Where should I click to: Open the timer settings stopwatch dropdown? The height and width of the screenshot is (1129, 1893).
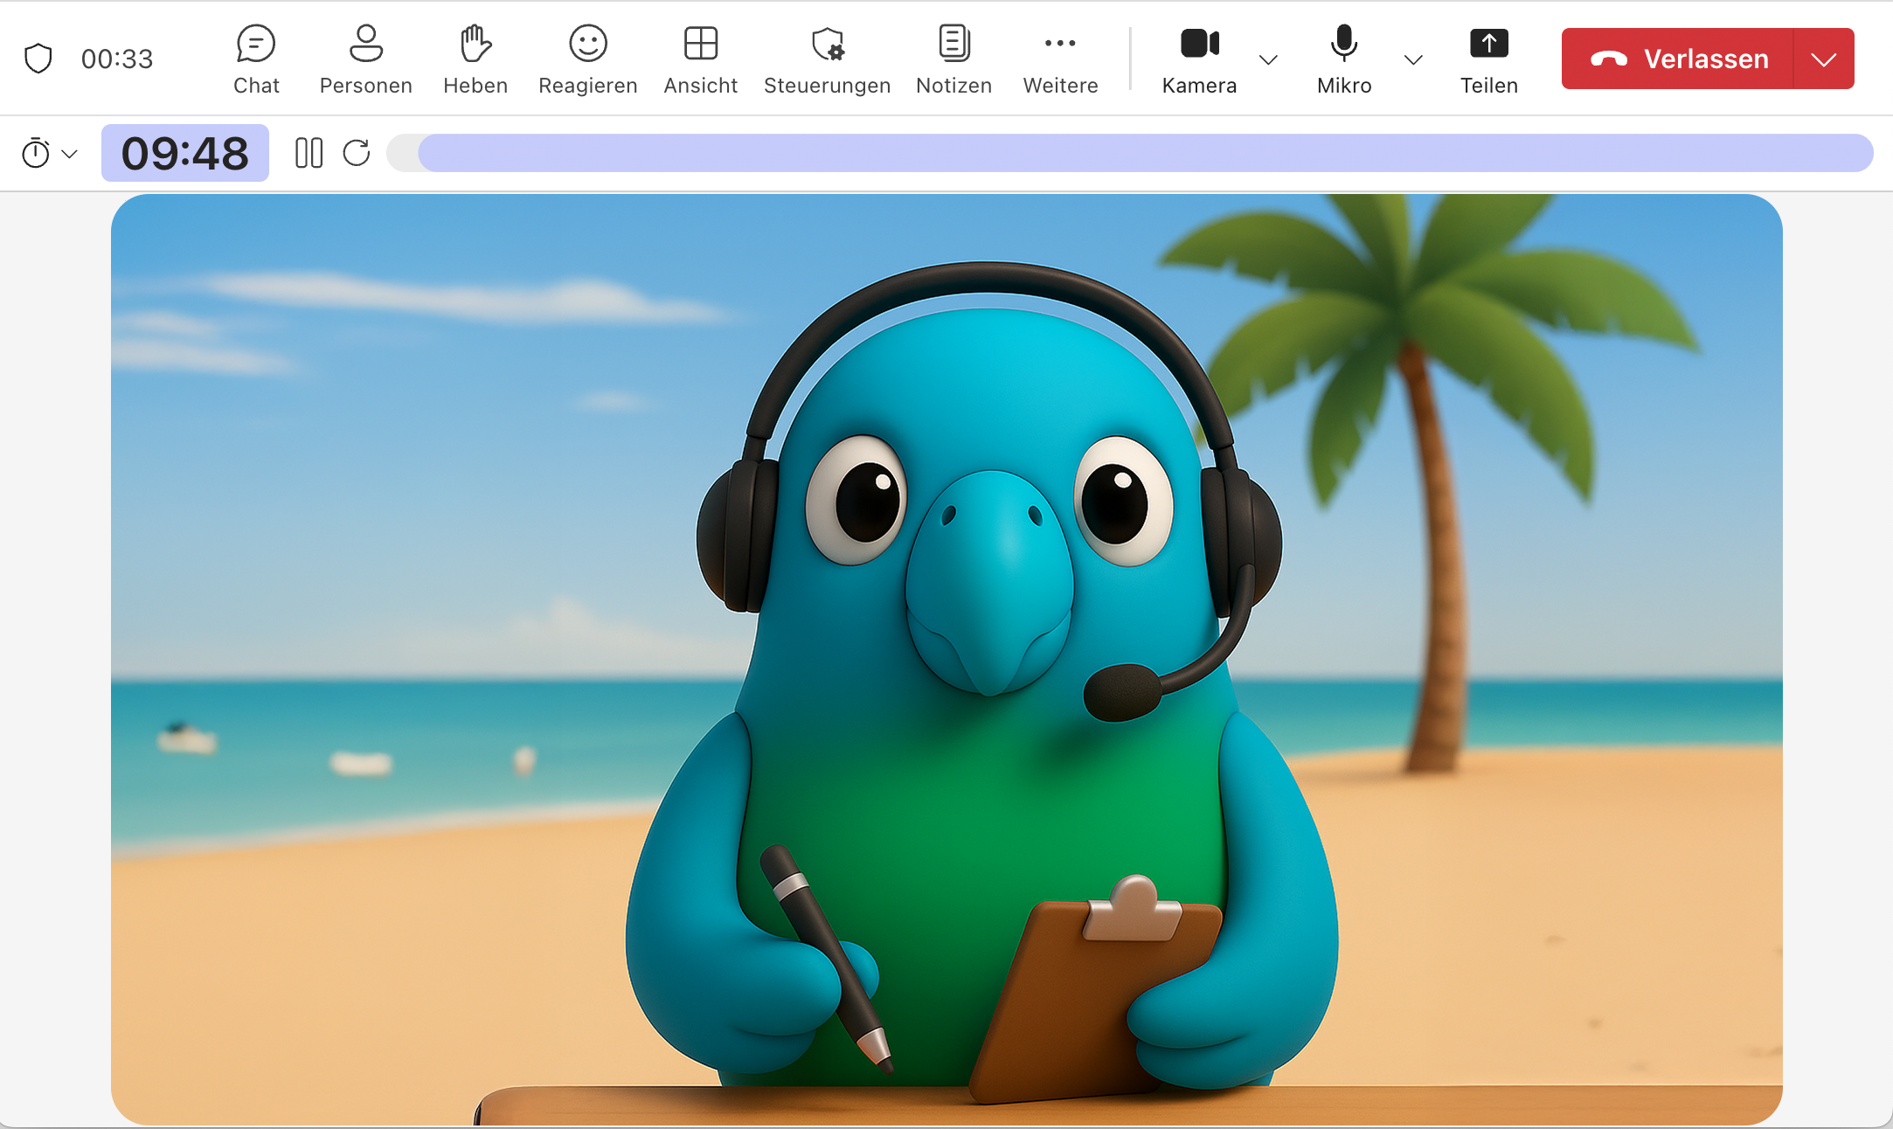(49, 154)
